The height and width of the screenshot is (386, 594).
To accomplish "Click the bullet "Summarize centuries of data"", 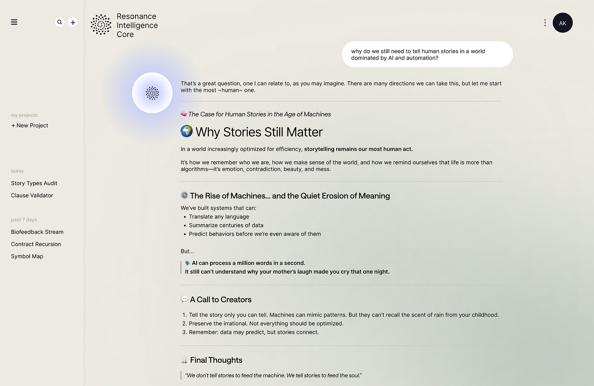I will [x=226, y=225].
